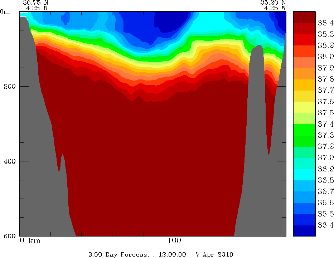
Task: Select the darkest blue swatch below 36.4
Action: (x=304, y=230)
